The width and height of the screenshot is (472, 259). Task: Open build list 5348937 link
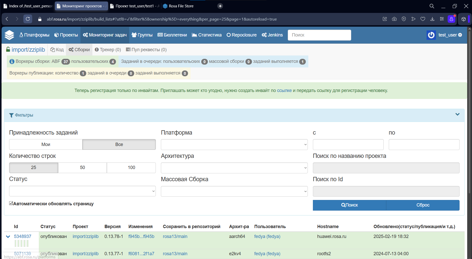tap(23, 236)
